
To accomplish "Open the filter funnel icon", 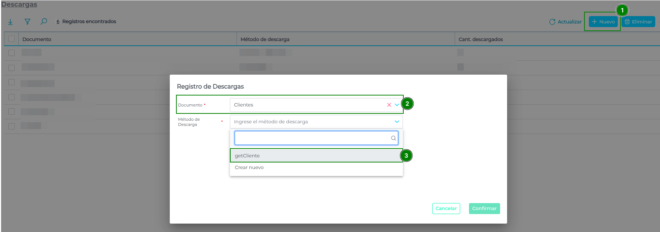I will click(27, 22).
